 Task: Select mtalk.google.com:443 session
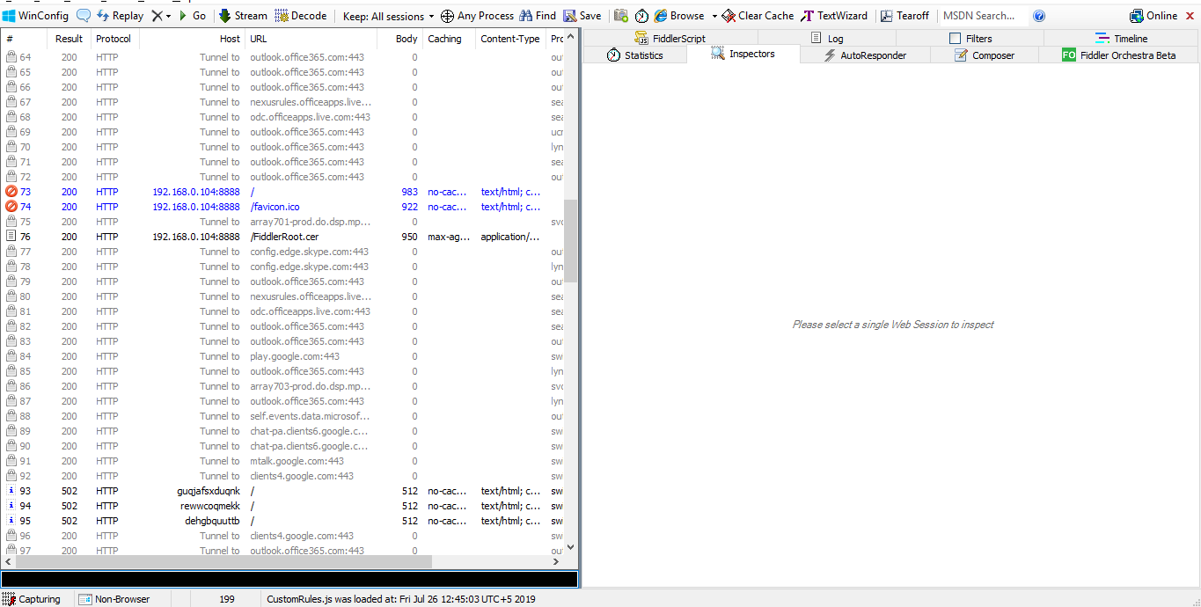297,461
